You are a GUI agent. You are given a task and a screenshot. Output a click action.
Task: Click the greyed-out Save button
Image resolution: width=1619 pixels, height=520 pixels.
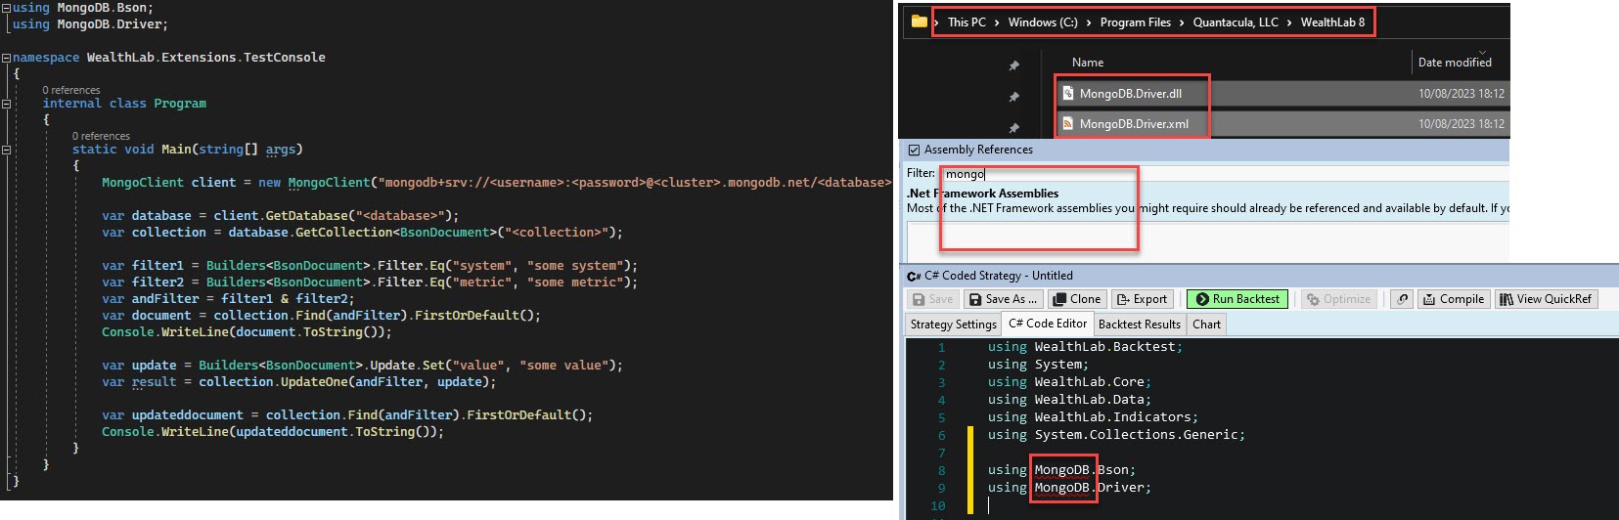931,299
